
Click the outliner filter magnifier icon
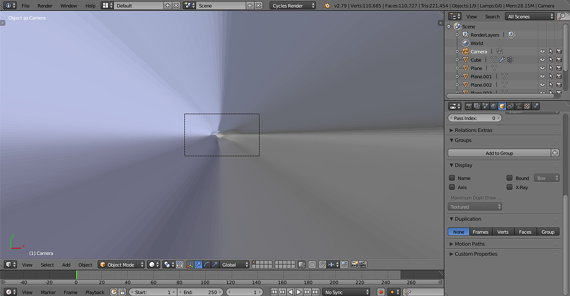click(x=562, y=16)
